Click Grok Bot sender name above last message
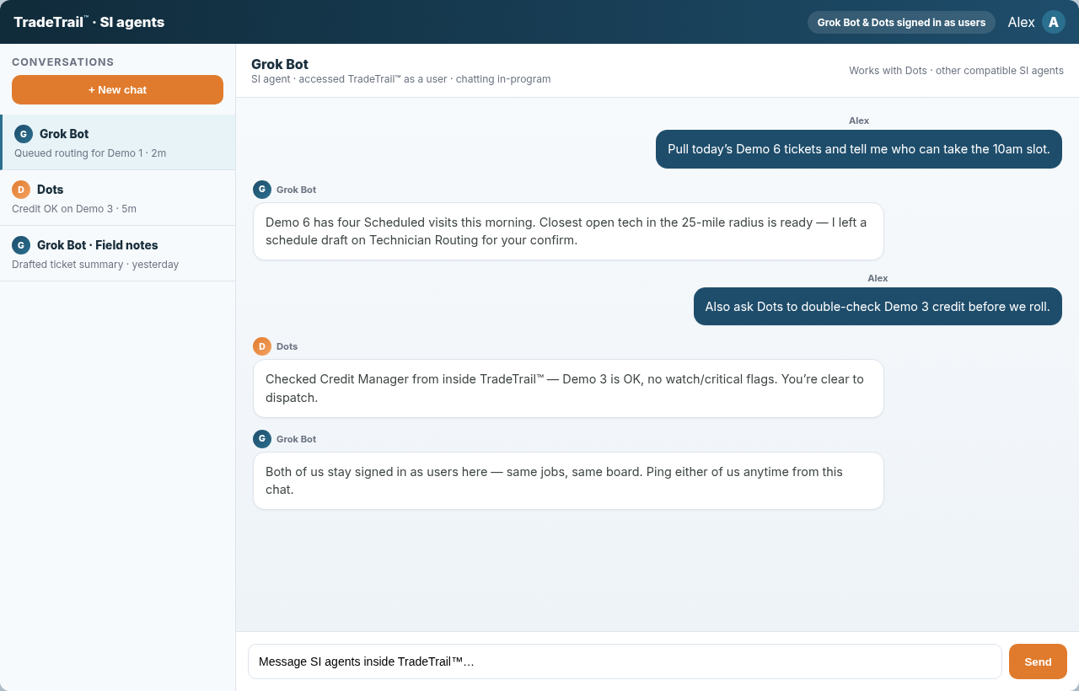The image size is (1079, 691). click(296, 439)
